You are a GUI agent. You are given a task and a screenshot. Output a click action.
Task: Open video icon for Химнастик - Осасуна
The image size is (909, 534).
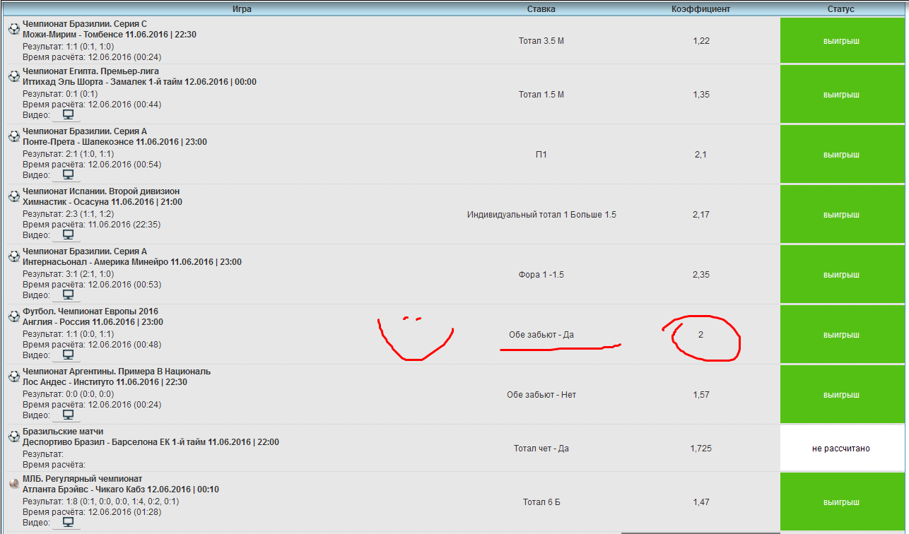point(68,235)
